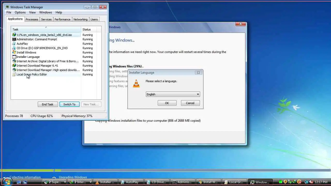Image resolution: width=331 pixels, height=186 pixels.
Task: Open the 'Adminis...' taskbar button
Action: (183, 182)
